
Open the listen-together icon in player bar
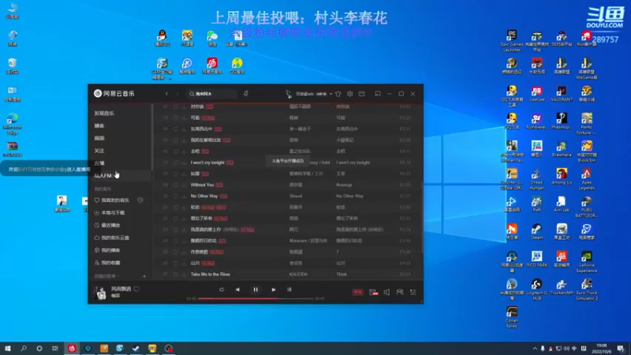click(400, 292)
